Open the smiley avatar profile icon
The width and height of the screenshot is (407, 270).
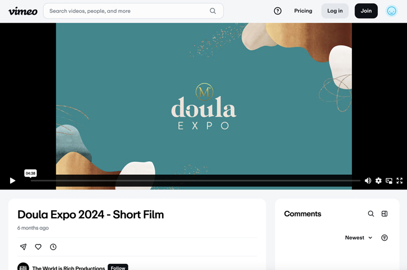391,11
